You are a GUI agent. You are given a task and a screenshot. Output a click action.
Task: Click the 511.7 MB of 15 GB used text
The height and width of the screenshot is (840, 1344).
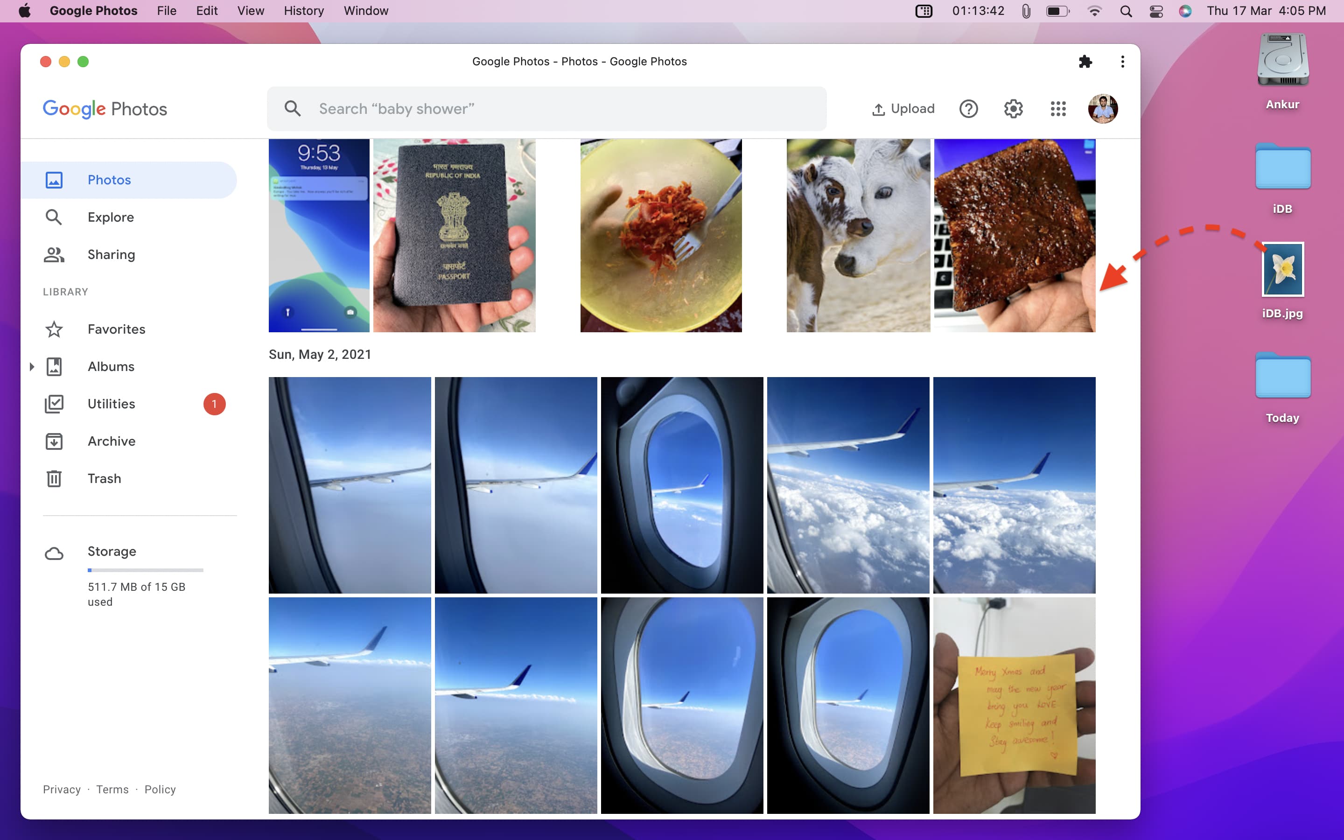click(137, 595)
